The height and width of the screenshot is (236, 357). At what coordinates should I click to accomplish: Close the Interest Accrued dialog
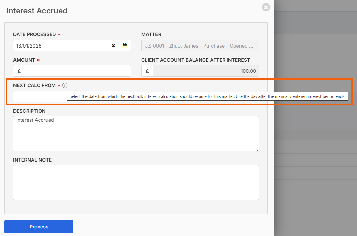pos(266,7)
